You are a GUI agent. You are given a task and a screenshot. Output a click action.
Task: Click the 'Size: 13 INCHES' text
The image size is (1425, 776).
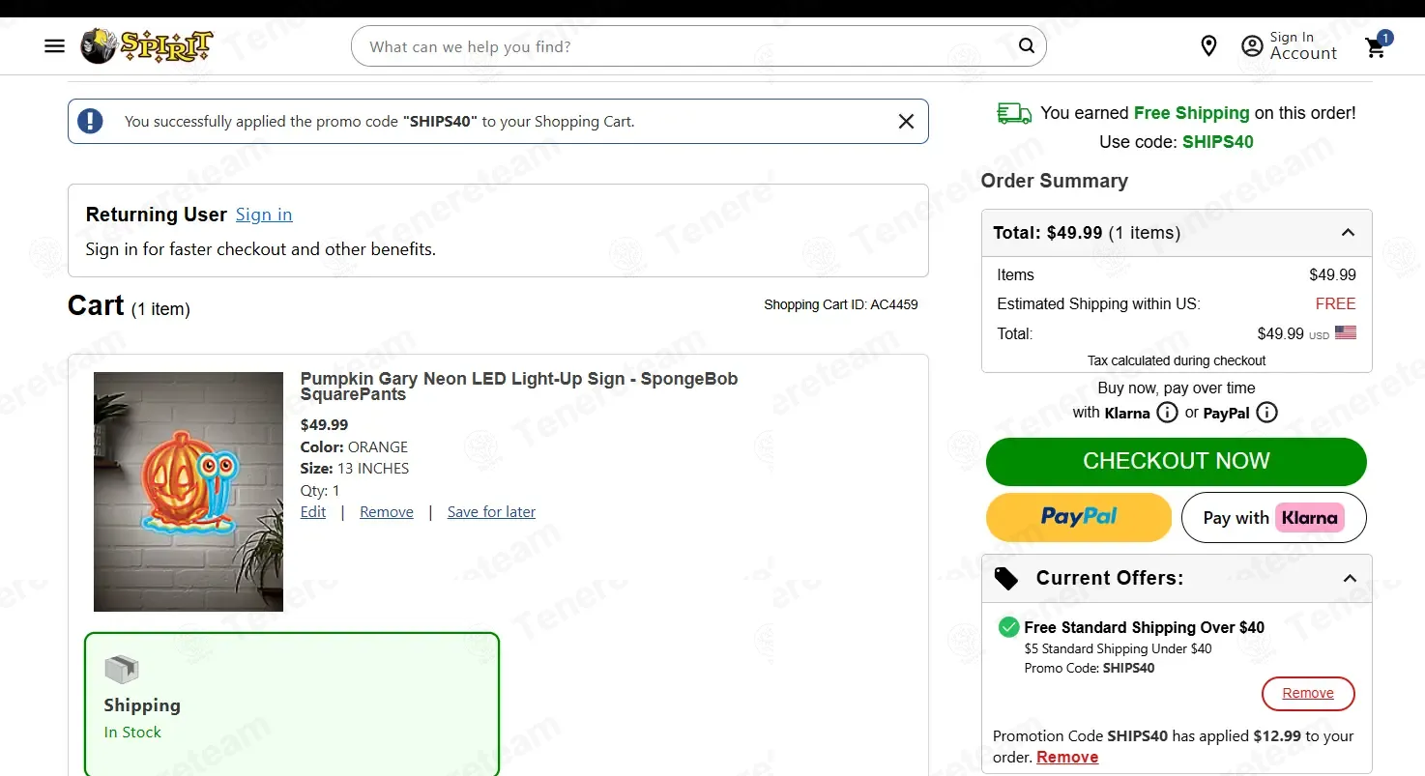[355, 469]
